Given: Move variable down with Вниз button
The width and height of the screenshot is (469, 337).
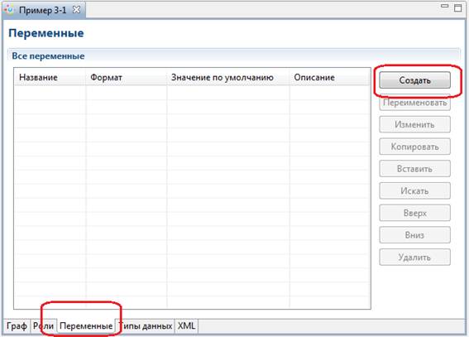Looking at the screenshot, I should pyautogui.click(x=415, y=235).
